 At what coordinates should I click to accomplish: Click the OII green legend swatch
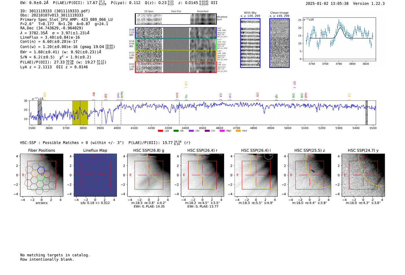[176, 131]
